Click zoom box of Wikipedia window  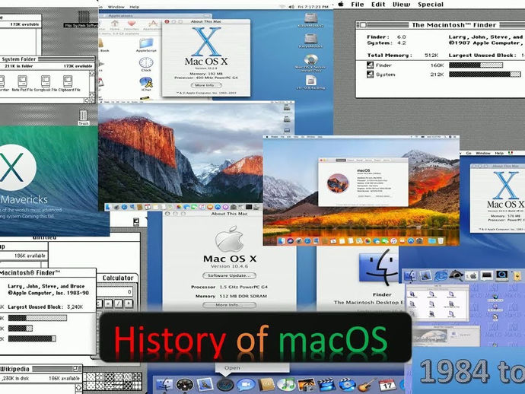[75, 369]
